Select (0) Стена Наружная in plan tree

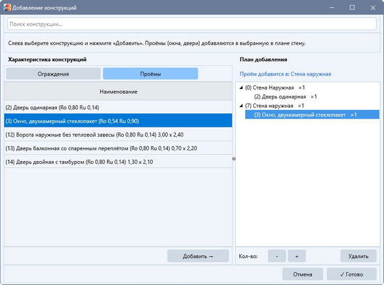(x=275, y=88)
